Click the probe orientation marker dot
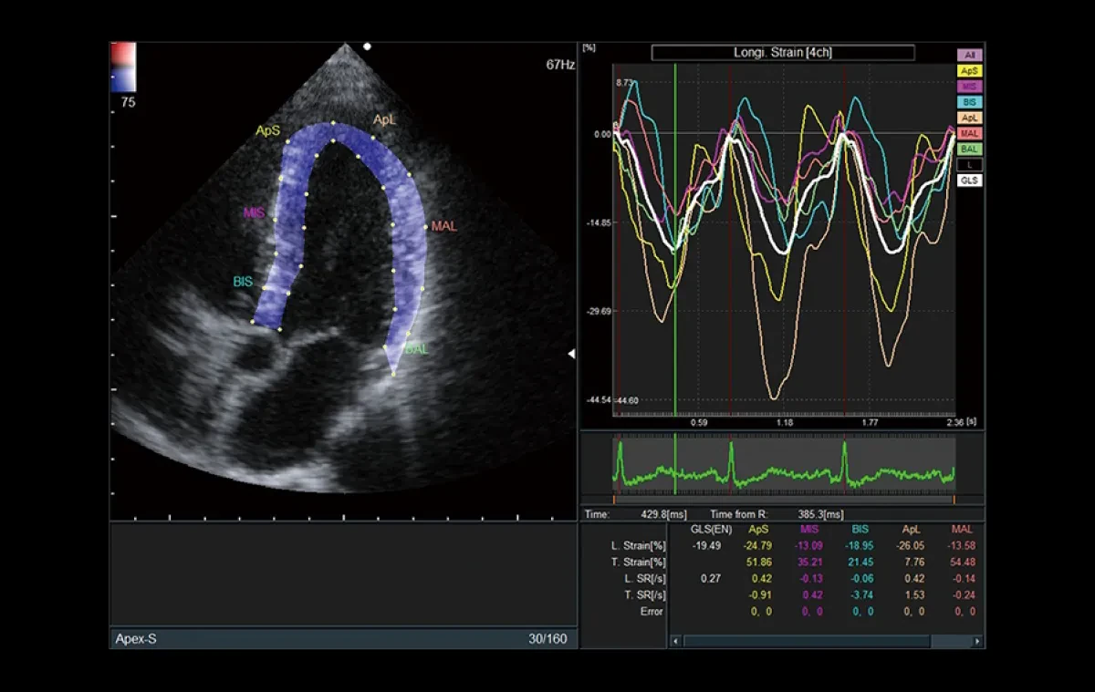Viewport: 1095px width, 692px height. [367, 46]
